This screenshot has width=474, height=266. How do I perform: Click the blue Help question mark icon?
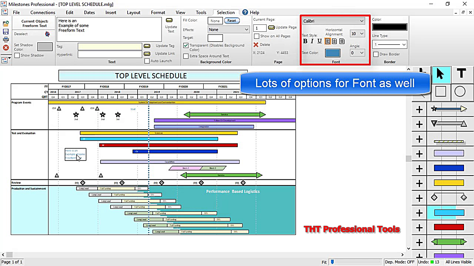[x=246, y=12]
